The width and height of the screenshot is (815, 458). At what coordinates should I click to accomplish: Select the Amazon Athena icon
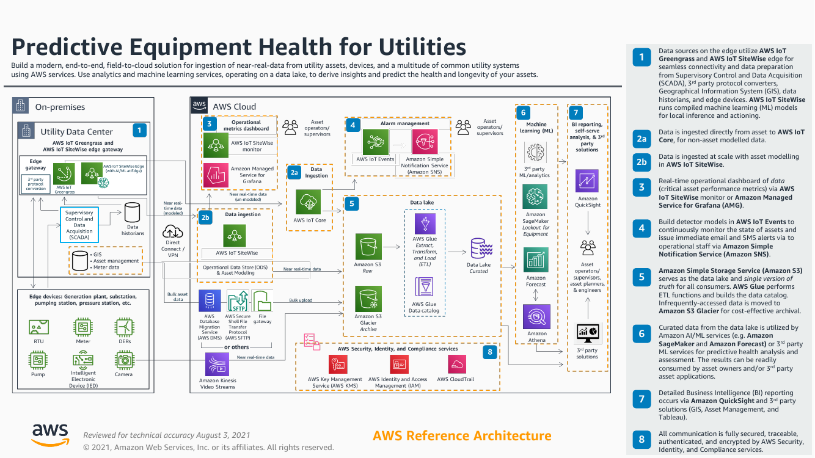click(x=536, y=317)
